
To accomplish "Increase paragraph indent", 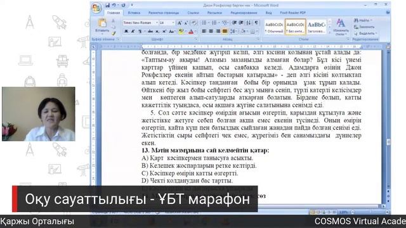I will point(241,23).
